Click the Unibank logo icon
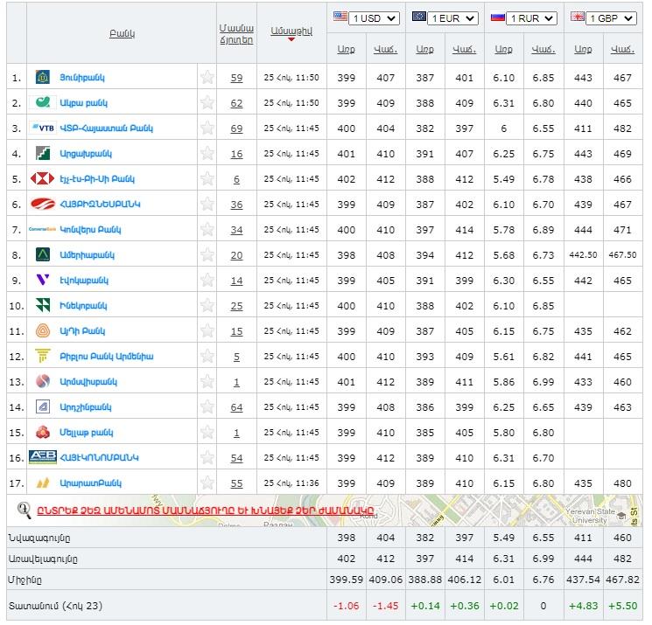This screenshot has height=625, width=652. click(42, 78)
